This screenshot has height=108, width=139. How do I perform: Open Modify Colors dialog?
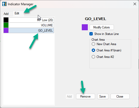pos(102,27)
